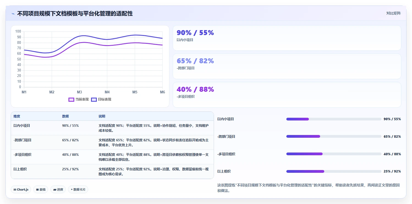Select the 表格 tag chip

(x=41, y=189)
